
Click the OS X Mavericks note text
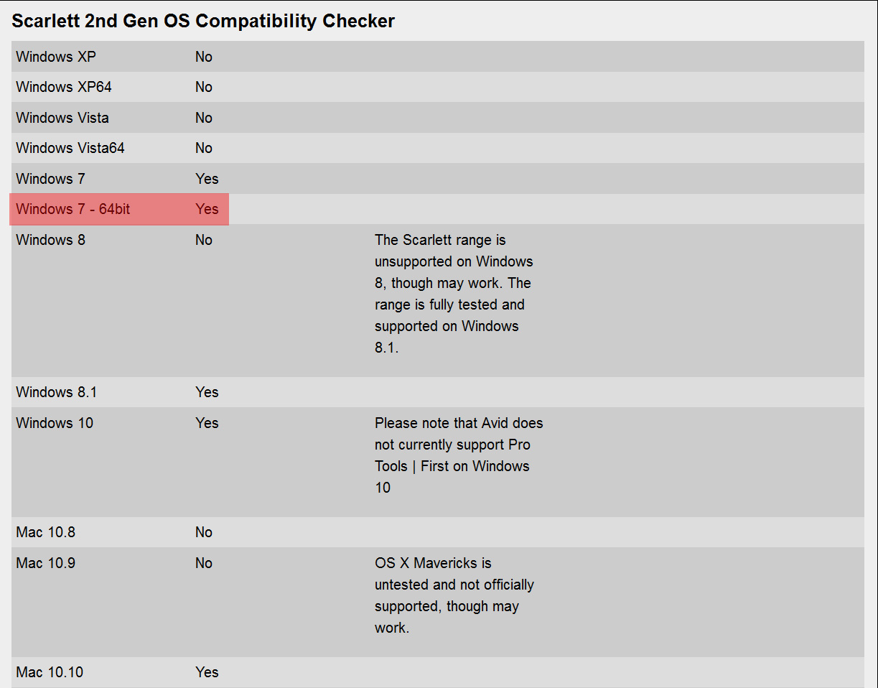tap(454, 595)
